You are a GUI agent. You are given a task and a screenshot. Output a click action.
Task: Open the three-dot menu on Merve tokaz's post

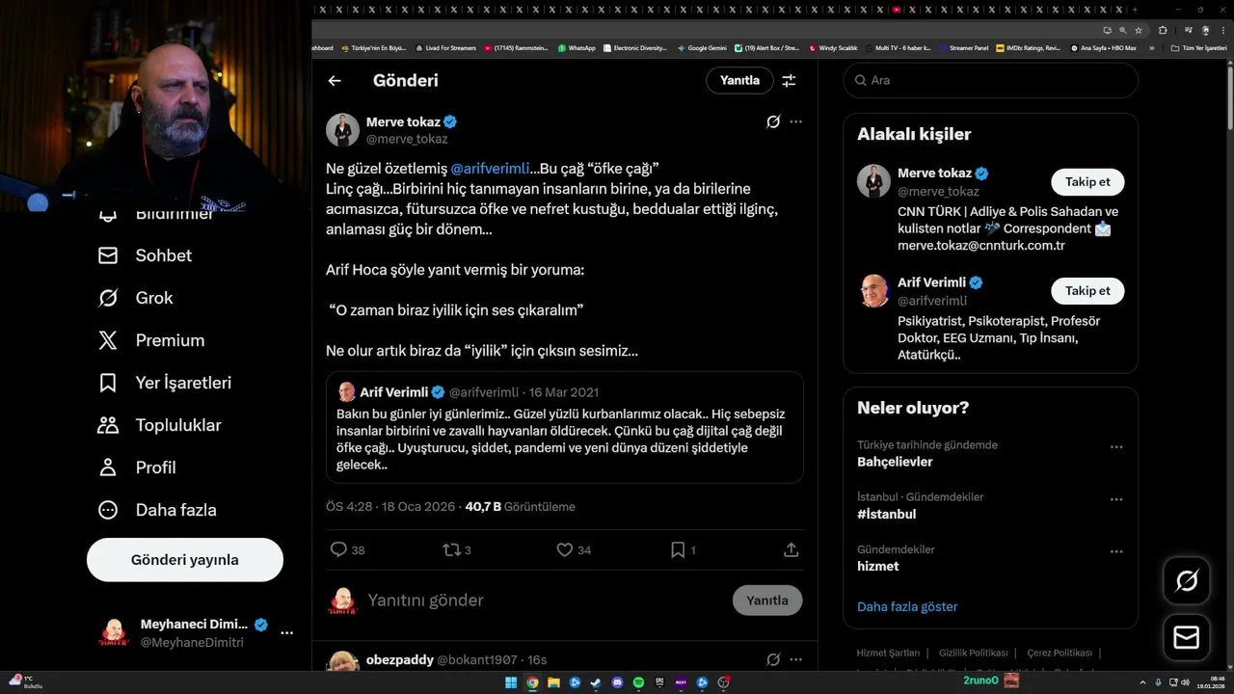(x=795, y=121)
